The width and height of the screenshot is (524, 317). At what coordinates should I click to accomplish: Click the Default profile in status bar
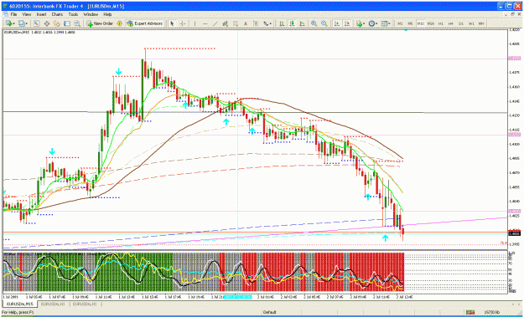(x=269, y=312)
